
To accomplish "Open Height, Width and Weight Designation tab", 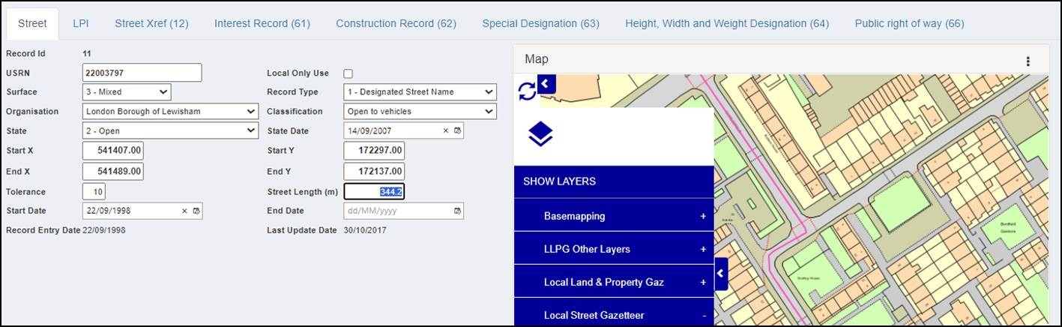I will click(727, 23).
